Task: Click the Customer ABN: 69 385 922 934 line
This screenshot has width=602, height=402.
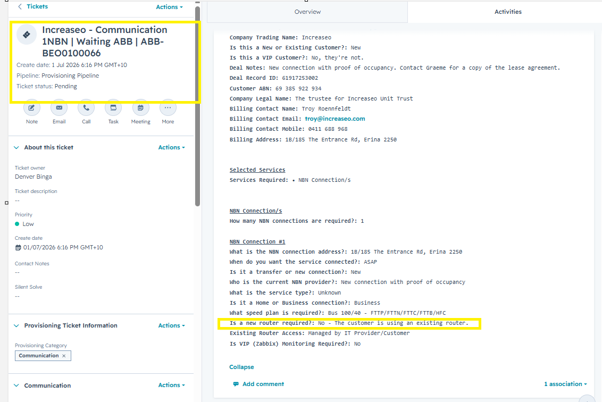Action: pos(275,88)
